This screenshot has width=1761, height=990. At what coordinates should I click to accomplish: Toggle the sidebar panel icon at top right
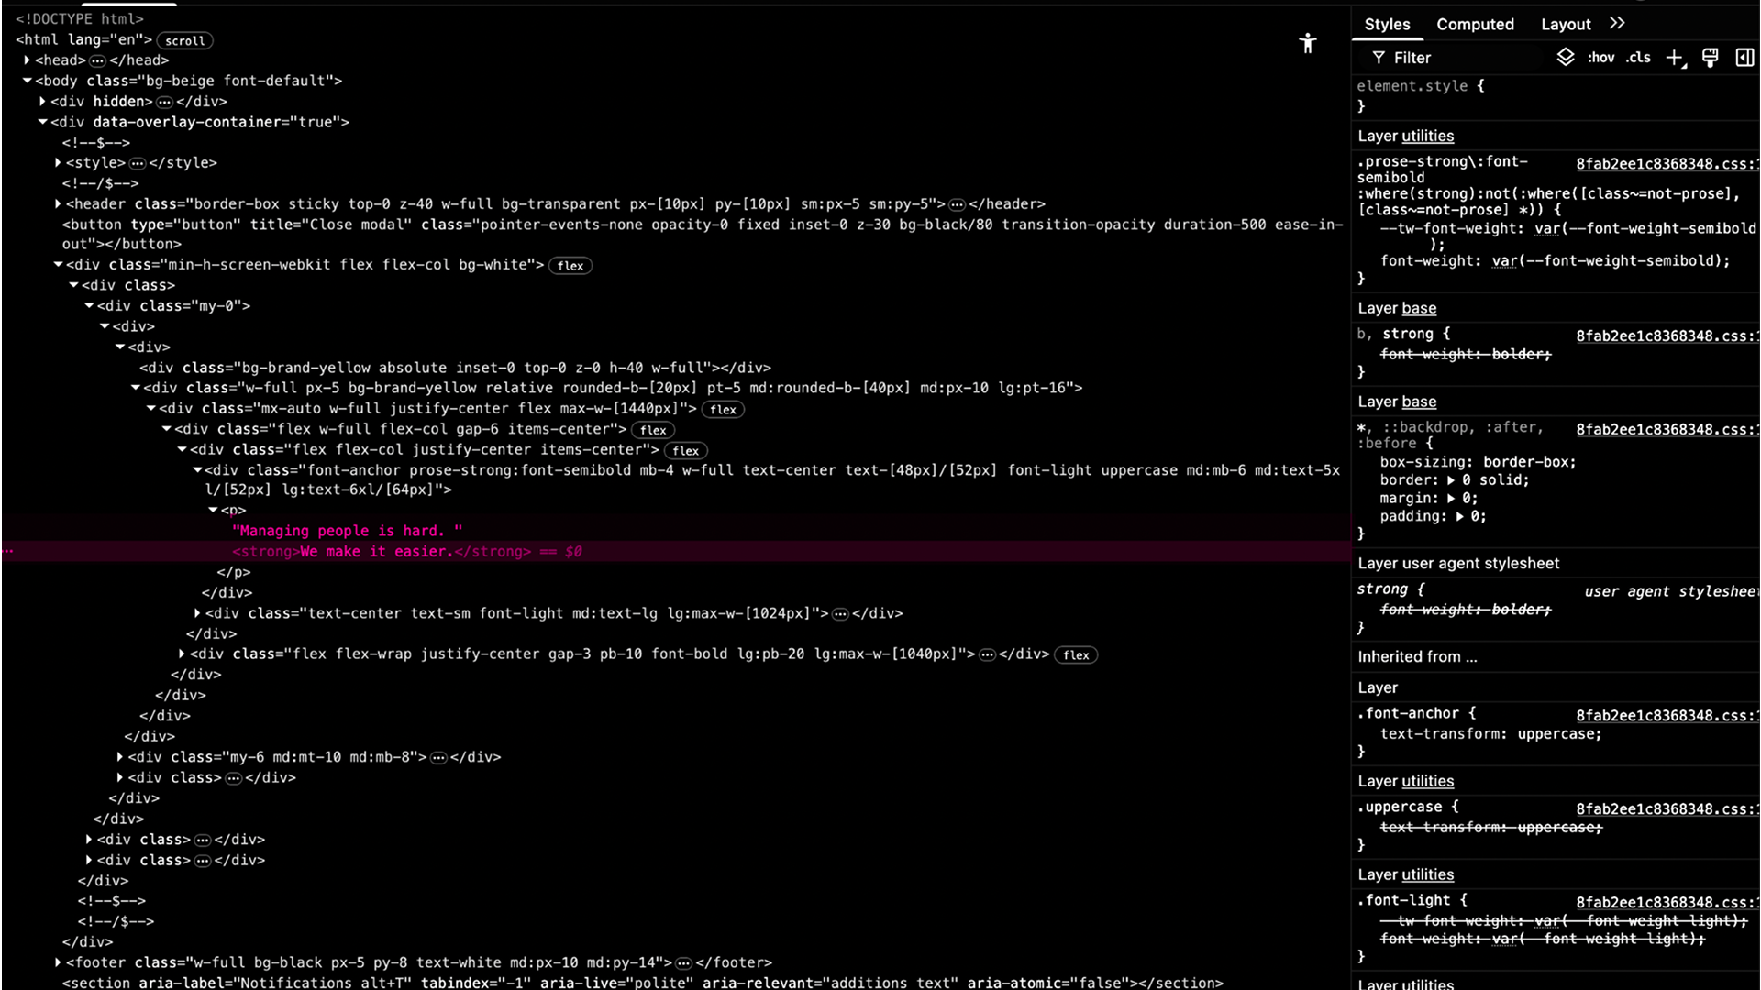[1744, 57]
